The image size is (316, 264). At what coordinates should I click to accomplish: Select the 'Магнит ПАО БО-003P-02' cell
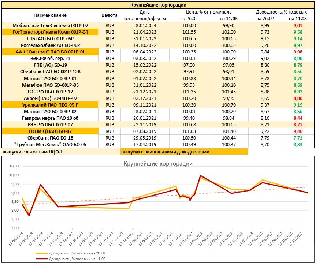pyautogui.click(x=50, y=111)
